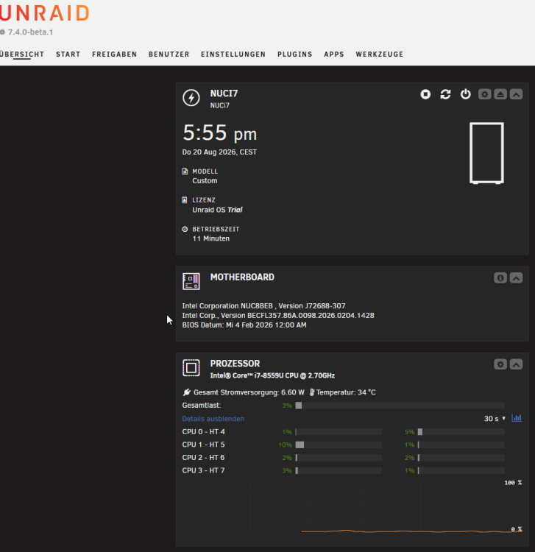Open Motherboard info icon
The height and width of the screenshot is (552, 535).
[500, 278]
